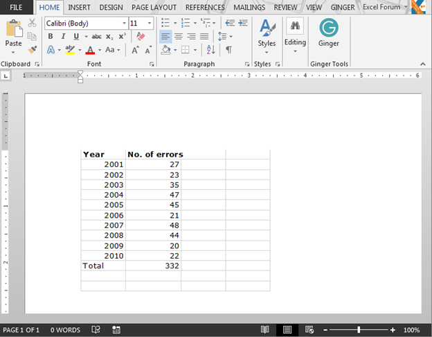This screenshot has height=337, width=432.
Task: Open the Clipboard pane launcher
Action: 37,64
